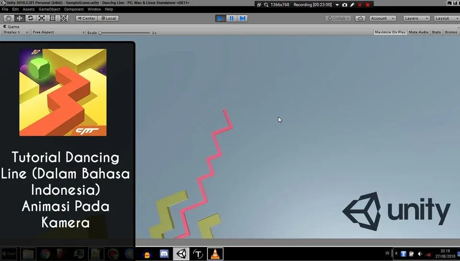The image size is (460, 261).
Task: Open the Collab dropdown
Action: pyautogui.click(x=338, y=18)
